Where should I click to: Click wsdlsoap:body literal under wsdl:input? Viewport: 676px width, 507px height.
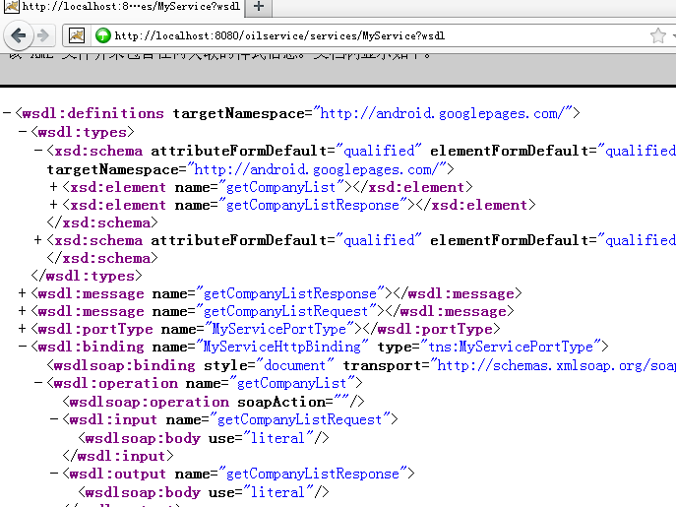[204, 438]
